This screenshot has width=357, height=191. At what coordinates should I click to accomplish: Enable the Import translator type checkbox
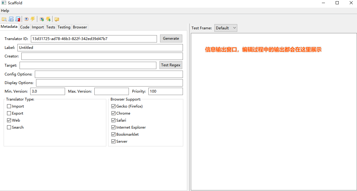click(9, 106)
